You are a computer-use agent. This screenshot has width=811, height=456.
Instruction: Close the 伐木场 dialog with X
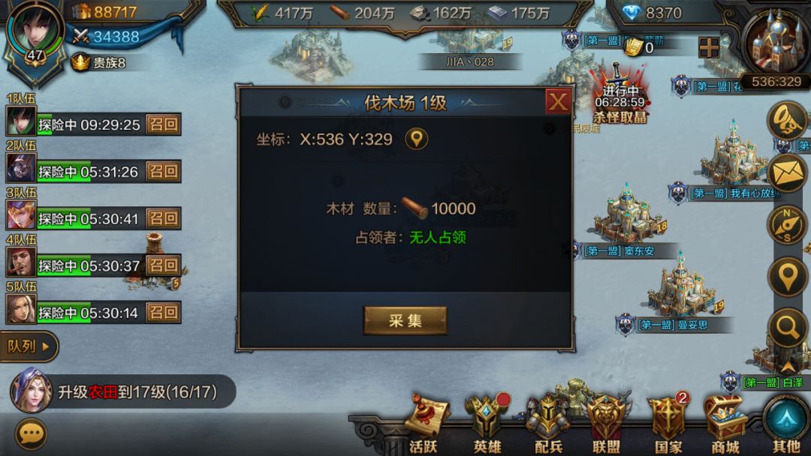point(557,101)
